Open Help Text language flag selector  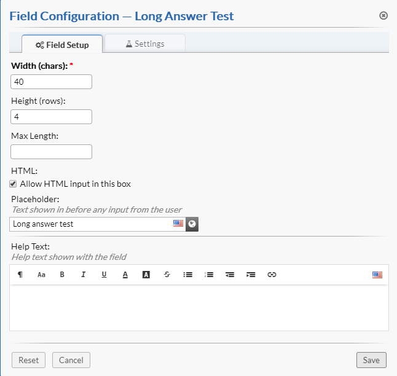pos(377,275)
